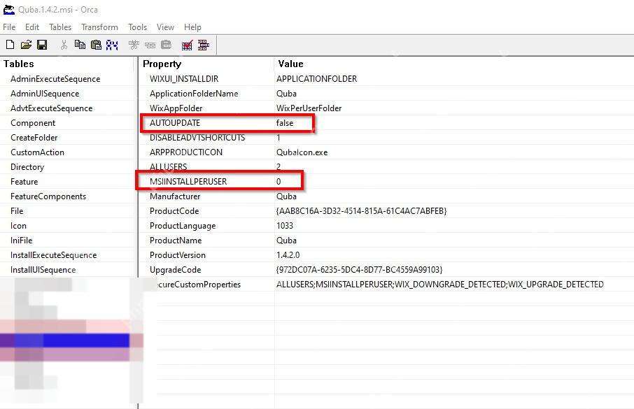The height and width of the screenshot is (409, 634).
Task: Click the Copy toolbar icon
Action: [x=80, y=45]
